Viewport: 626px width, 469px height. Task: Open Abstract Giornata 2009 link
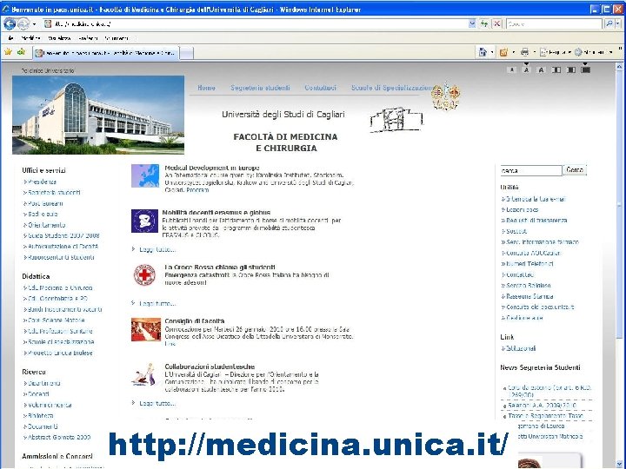(x=57, y=437)
